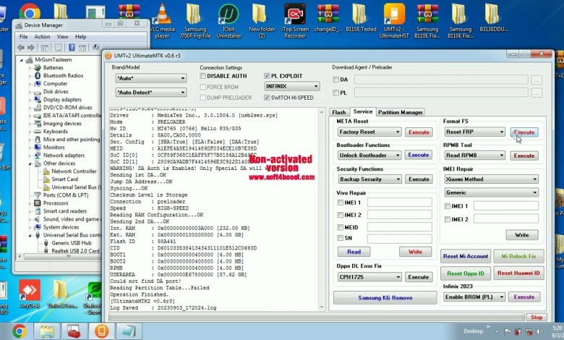Viewport: 564px width, 340px height.
Task: Open CPH1725 Oppo model dropdown
Action: (369, 277)
